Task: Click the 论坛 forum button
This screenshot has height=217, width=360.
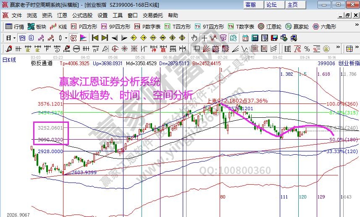Action: 272,5
